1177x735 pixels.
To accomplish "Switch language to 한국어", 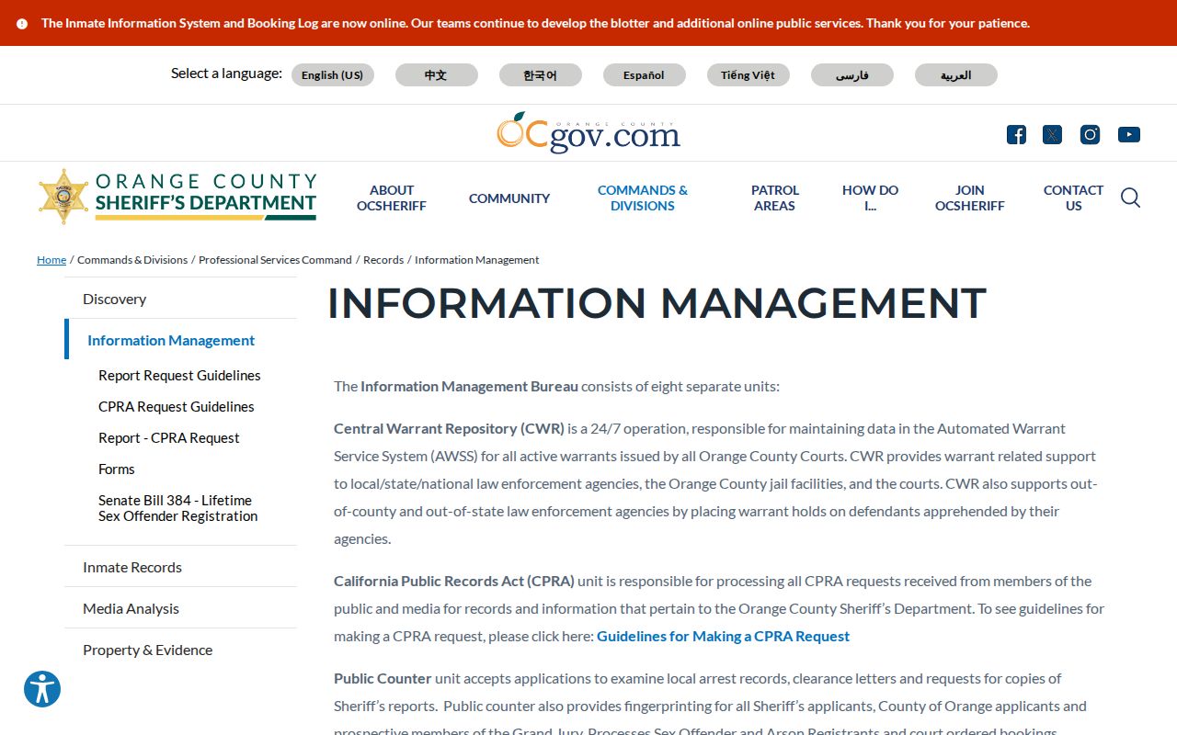I will (x=541, y=75).
